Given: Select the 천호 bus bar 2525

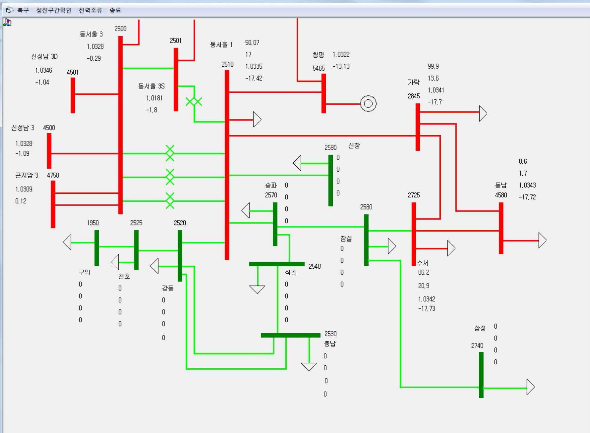Looking at the screenshot, I should coord(136,250).
